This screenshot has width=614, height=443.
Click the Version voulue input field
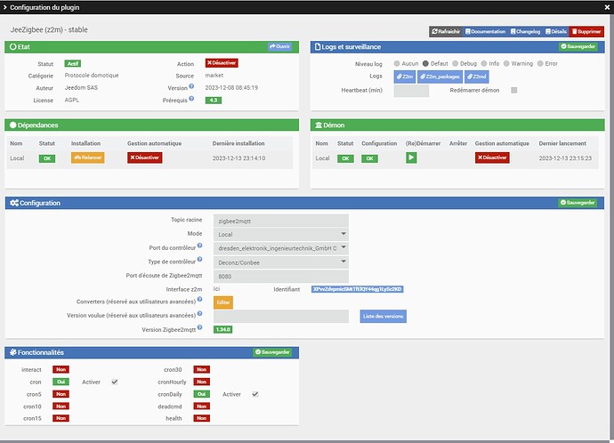(281, 316)
